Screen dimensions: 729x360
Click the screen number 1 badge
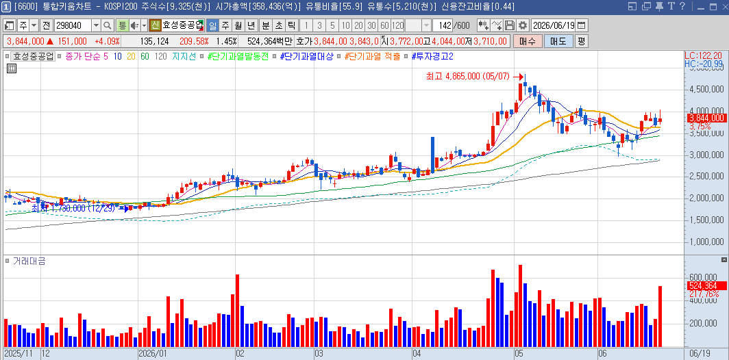pos(6,6)
